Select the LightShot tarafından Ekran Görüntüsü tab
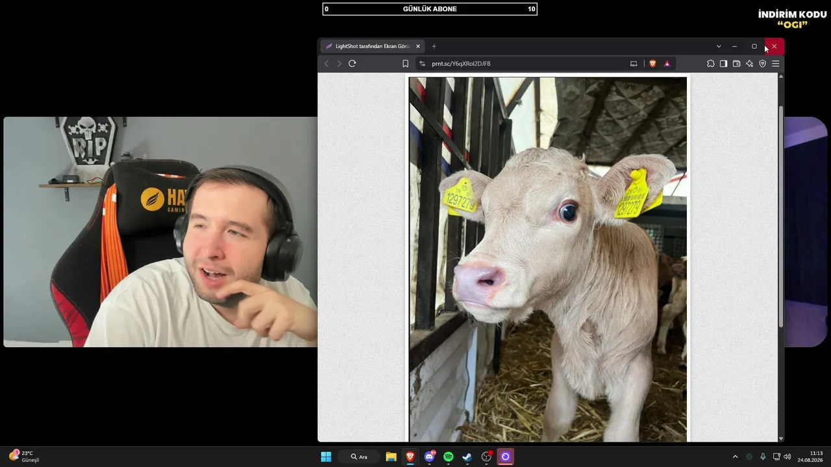 click(x=373, y=46)
